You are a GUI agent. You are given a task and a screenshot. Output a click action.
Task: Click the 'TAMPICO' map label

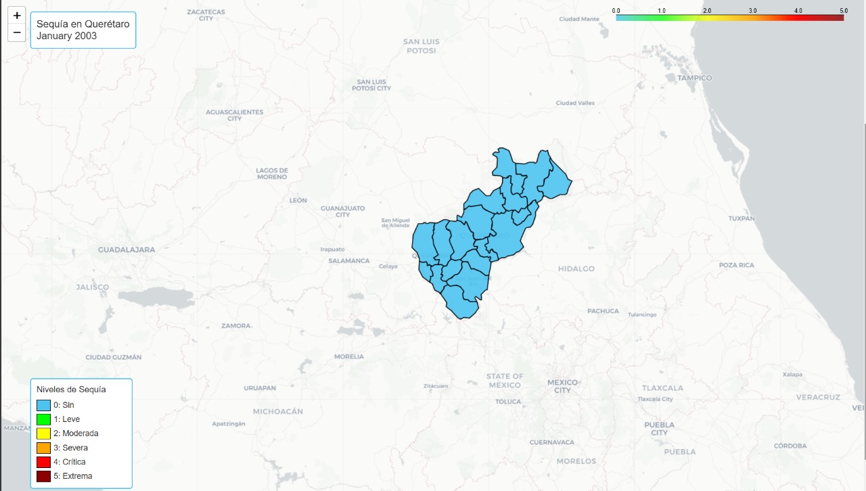coord(695,78)
